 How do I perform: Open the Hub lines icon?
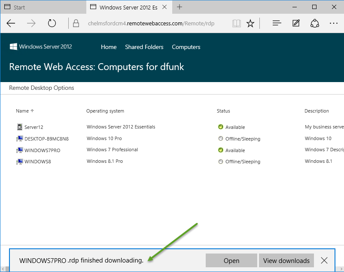277,23
